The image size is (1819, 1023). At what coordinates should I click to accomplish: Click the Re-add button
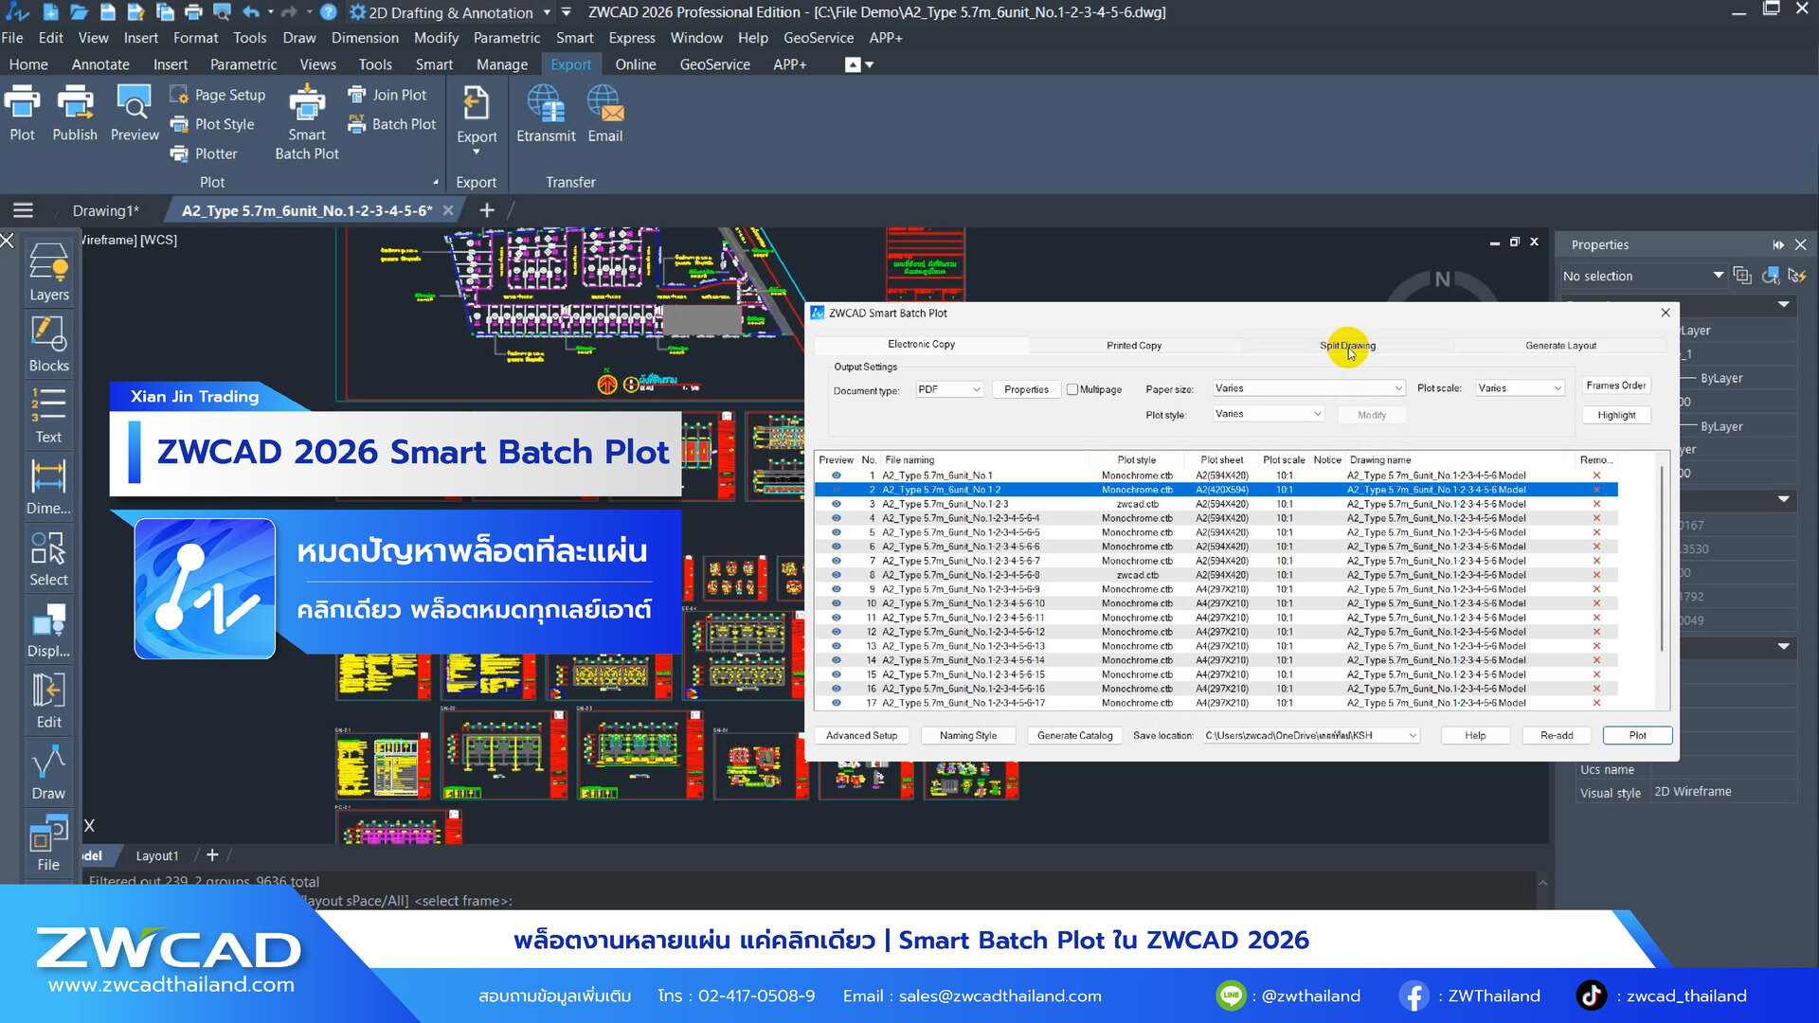1557,735
